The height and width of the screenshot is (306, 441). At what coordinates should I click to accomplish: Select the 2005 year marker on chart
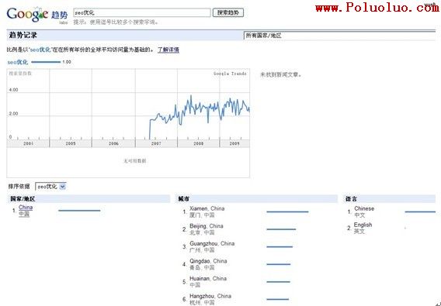[x=71, y=143]
